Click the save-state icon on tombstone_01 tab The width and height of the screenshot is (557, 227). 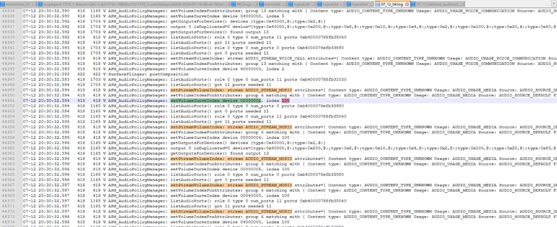click(x=3, y=4)
